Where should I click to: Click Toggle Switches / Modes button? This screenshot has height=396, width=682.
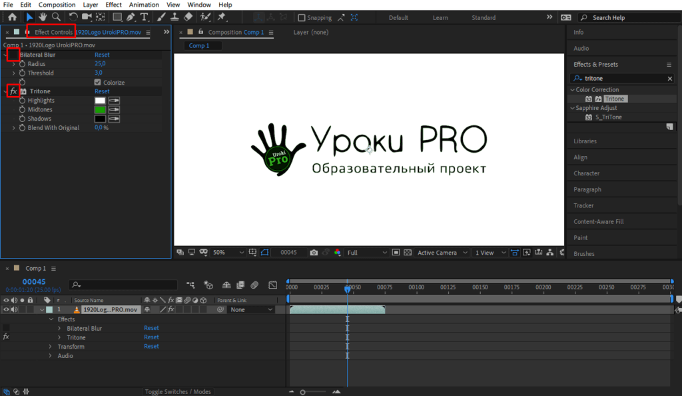178,392
